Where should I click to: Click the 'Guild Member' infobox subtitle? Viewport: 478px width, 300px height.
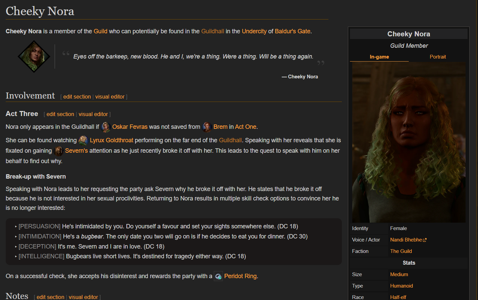click(409, 46)
